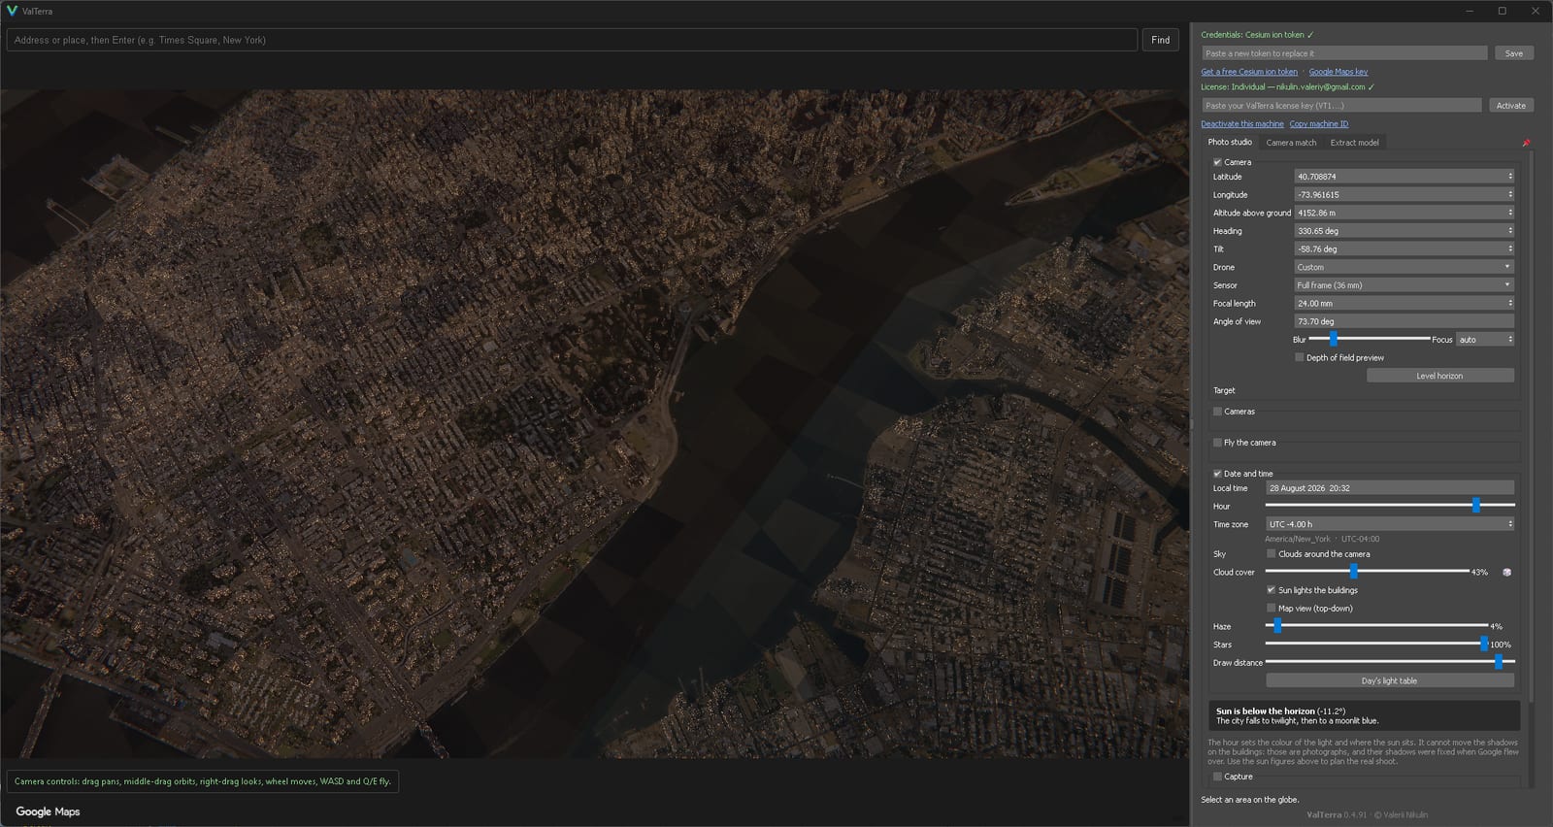The width and height of the screenshot is (1553, 827).
Task: Click the ValTerra license key field
Action: pyautogui.click(x=1341, y=106)
